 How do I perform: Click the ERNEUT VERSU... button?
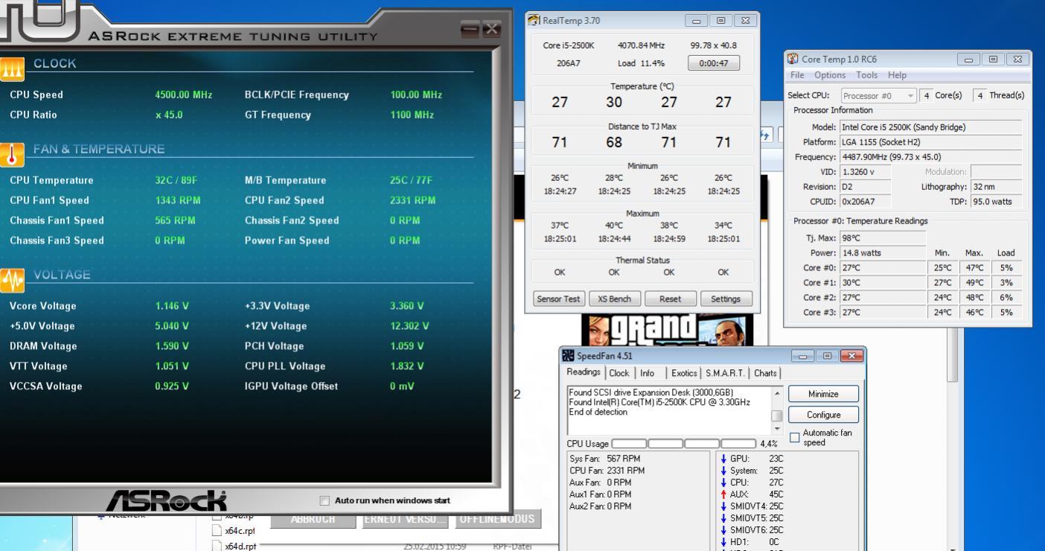404,518
